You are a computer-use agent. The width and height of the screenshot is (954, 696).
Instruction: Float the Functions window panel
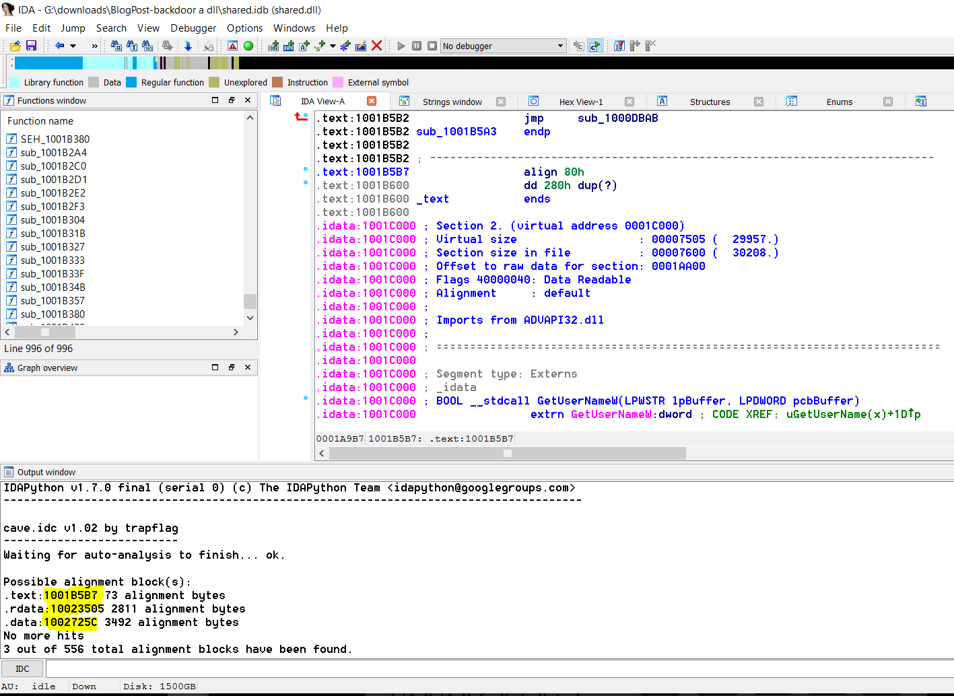click(231, 100)
